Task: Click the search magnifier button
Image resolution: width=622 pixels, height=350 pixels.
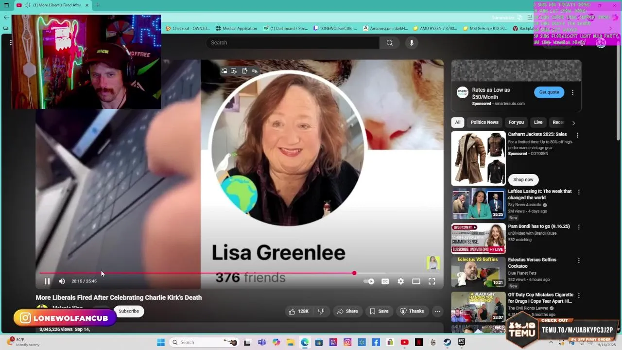Action: tap(389, 43)
